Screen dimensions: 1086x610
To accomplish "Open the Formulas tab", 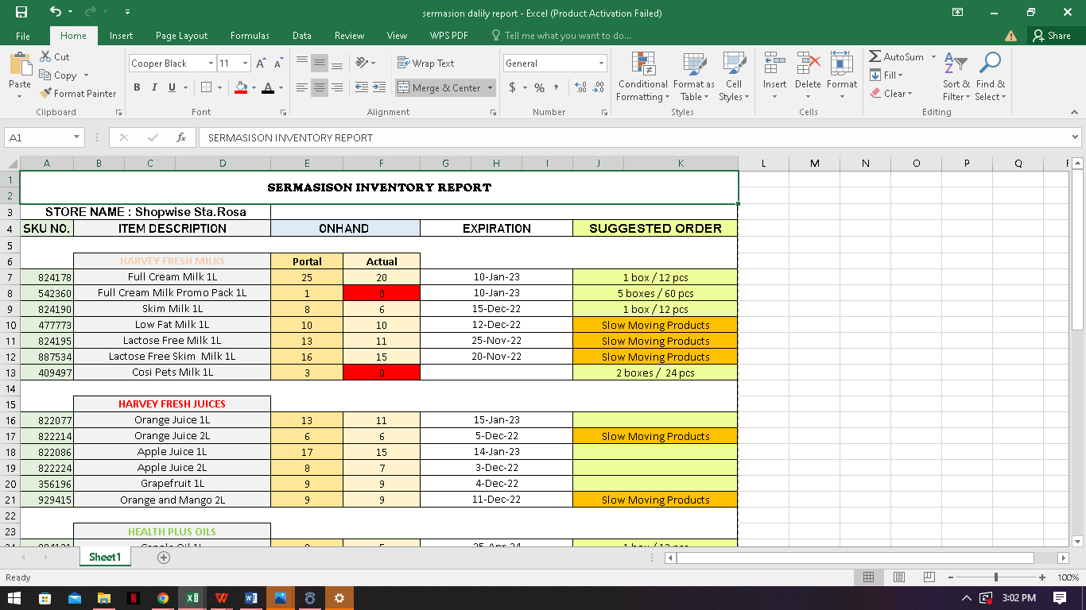I will click(250, 36).
